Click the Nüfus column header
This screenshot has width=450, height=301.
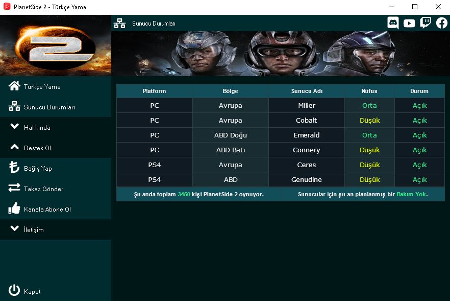pyautogui.click(x=369, y=91)
